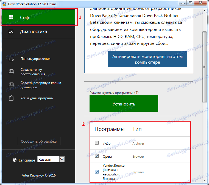Click the green Установить button

point(124,104)
